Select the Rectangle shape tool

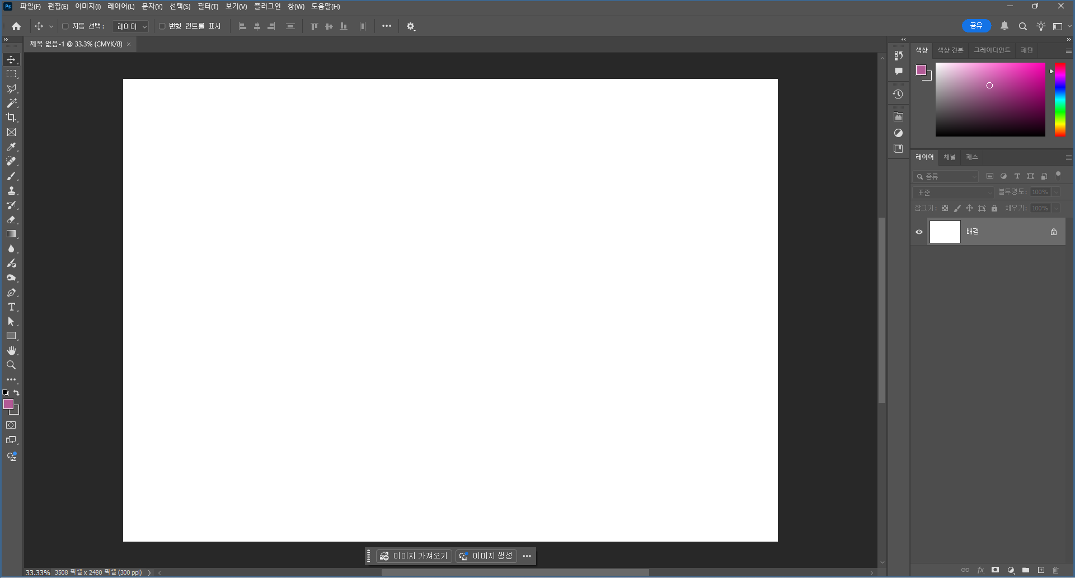pos(11,336)
